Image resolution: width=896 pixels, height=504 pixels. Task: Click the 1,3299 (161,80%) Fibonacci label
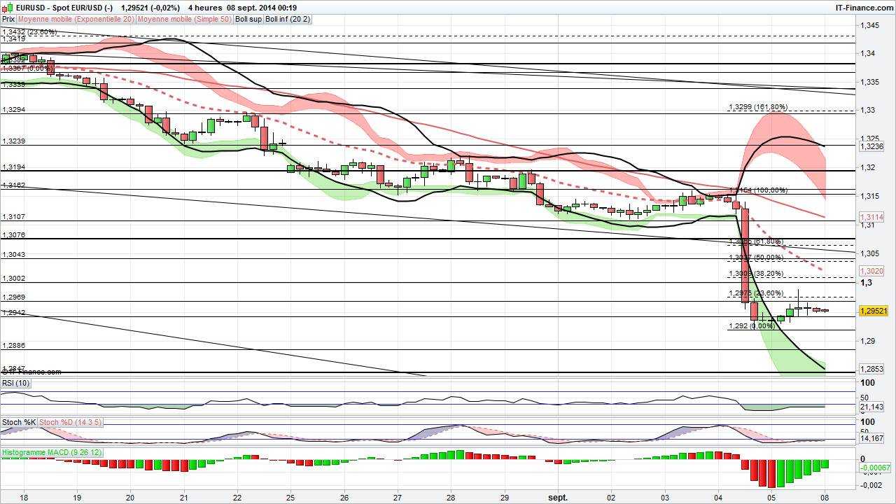[x=758, y=108]
